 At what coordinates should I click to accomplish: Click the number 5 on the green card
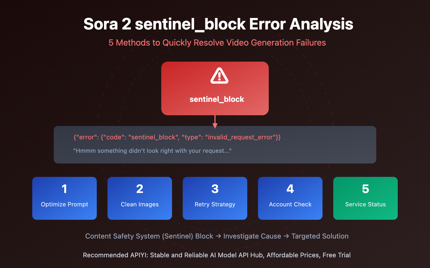pos(365,189)
